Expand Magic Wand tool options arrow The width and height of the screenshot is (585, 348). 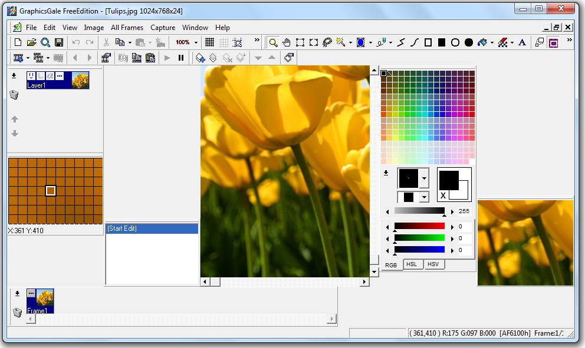(350, 42)
